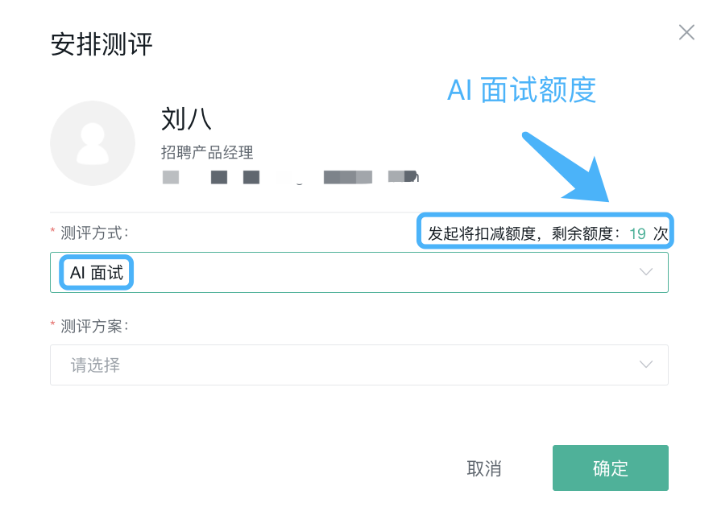Expand the 测评方式 dropdown chevron

point(645,272)
